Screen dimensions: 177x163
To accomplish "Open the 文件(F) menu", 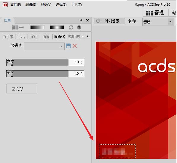I will [x=16, y=4].
